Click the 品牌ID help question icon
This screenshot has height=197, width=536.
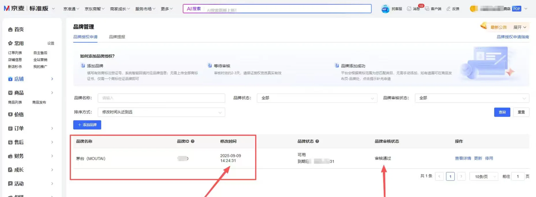(193, 141)
